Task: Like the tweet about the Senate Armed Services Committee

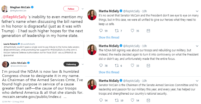Action: click(132, 100)
